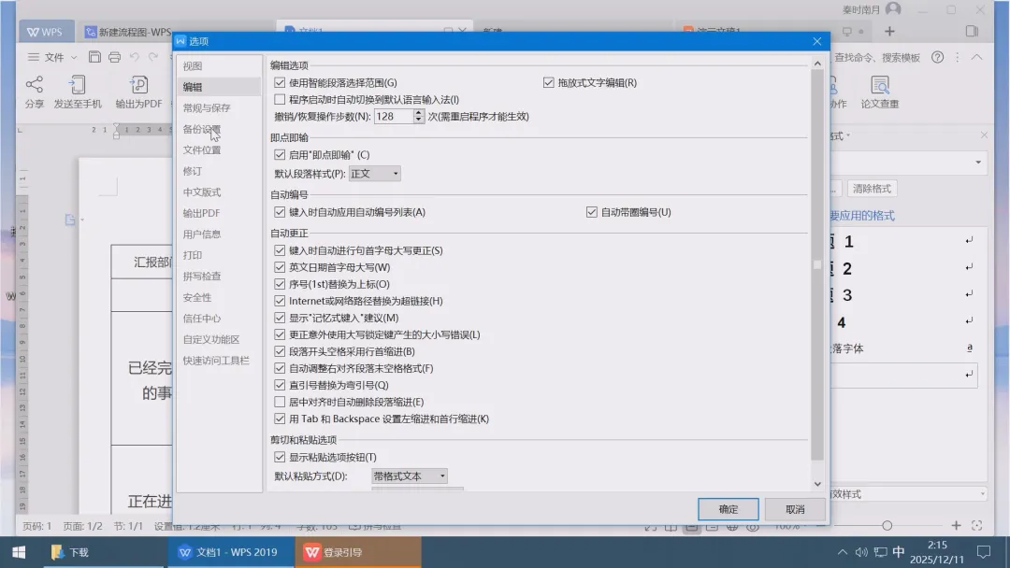The image size is (1010, 568).
Task: Switch to 新建流程图 tab
Action: coord(127,32)
